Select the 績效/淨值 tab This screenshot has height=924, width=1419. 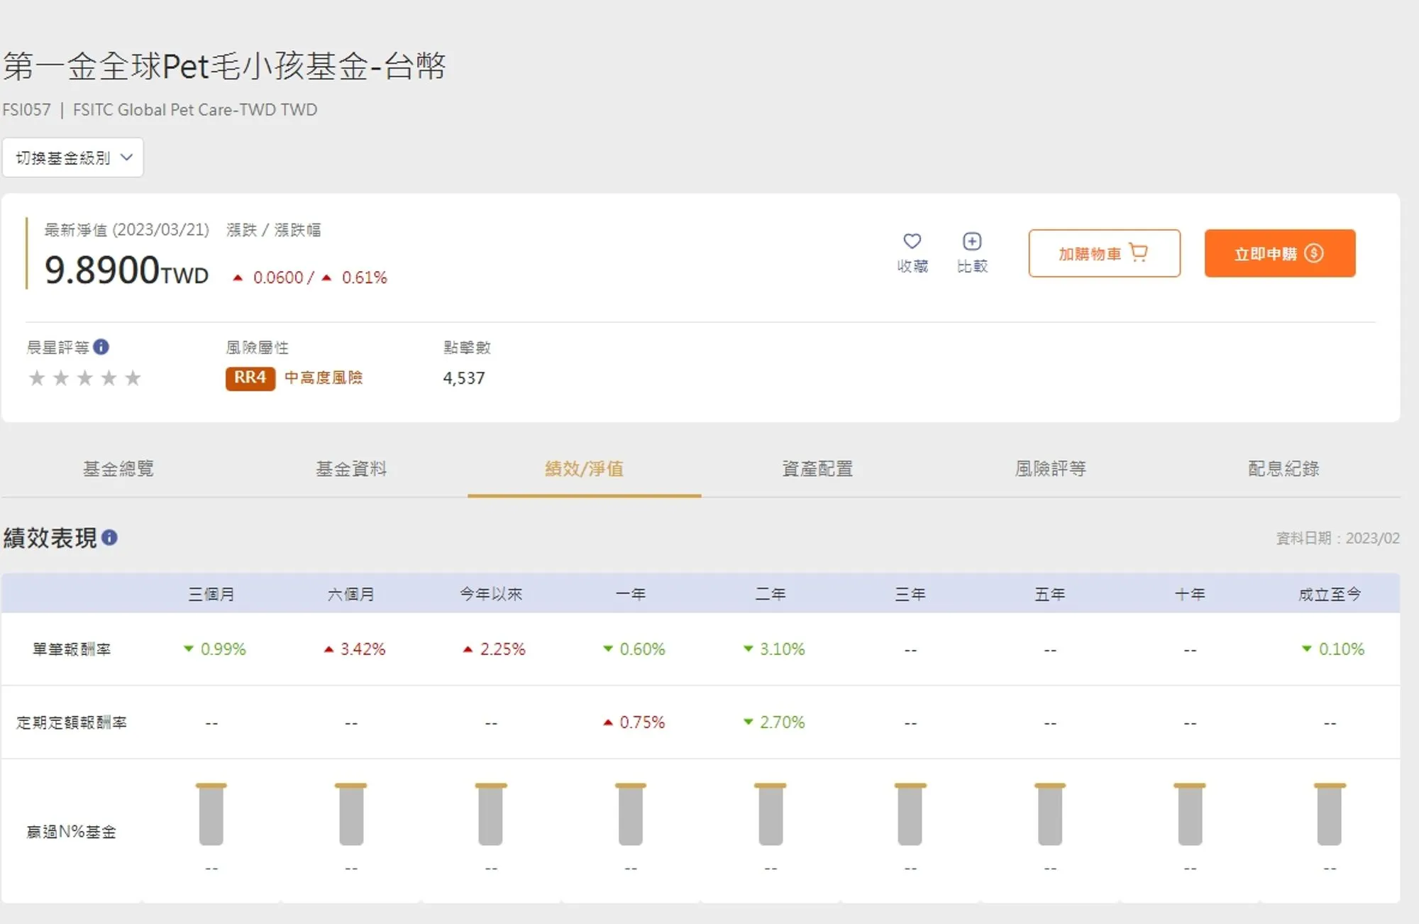point(584,468)
